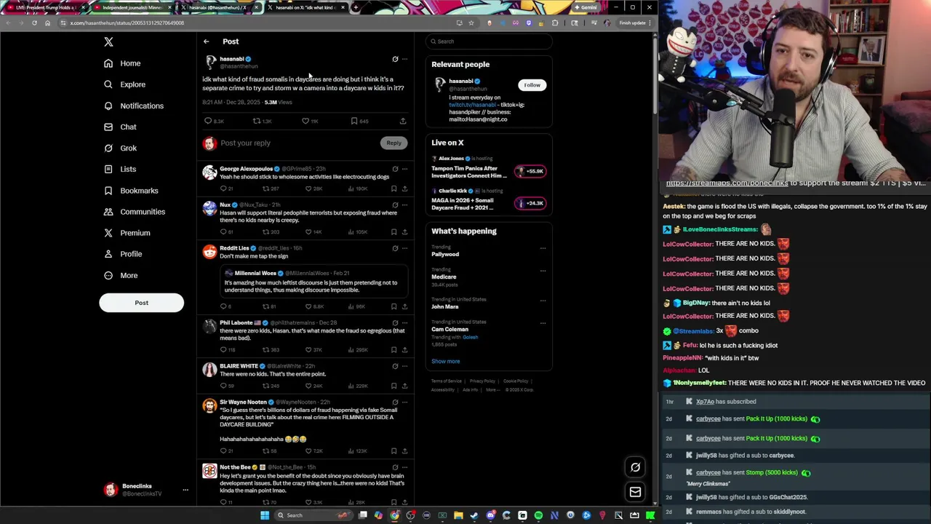Open Premium in sidebar
The height and width of the screenshot is (524, 931).
point(127,233)
